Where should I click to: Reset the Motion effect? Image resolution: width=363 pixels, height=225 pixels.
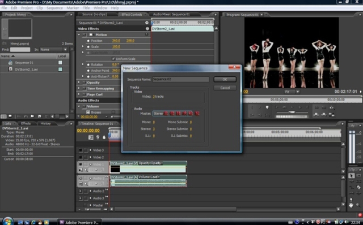point(146,34)
